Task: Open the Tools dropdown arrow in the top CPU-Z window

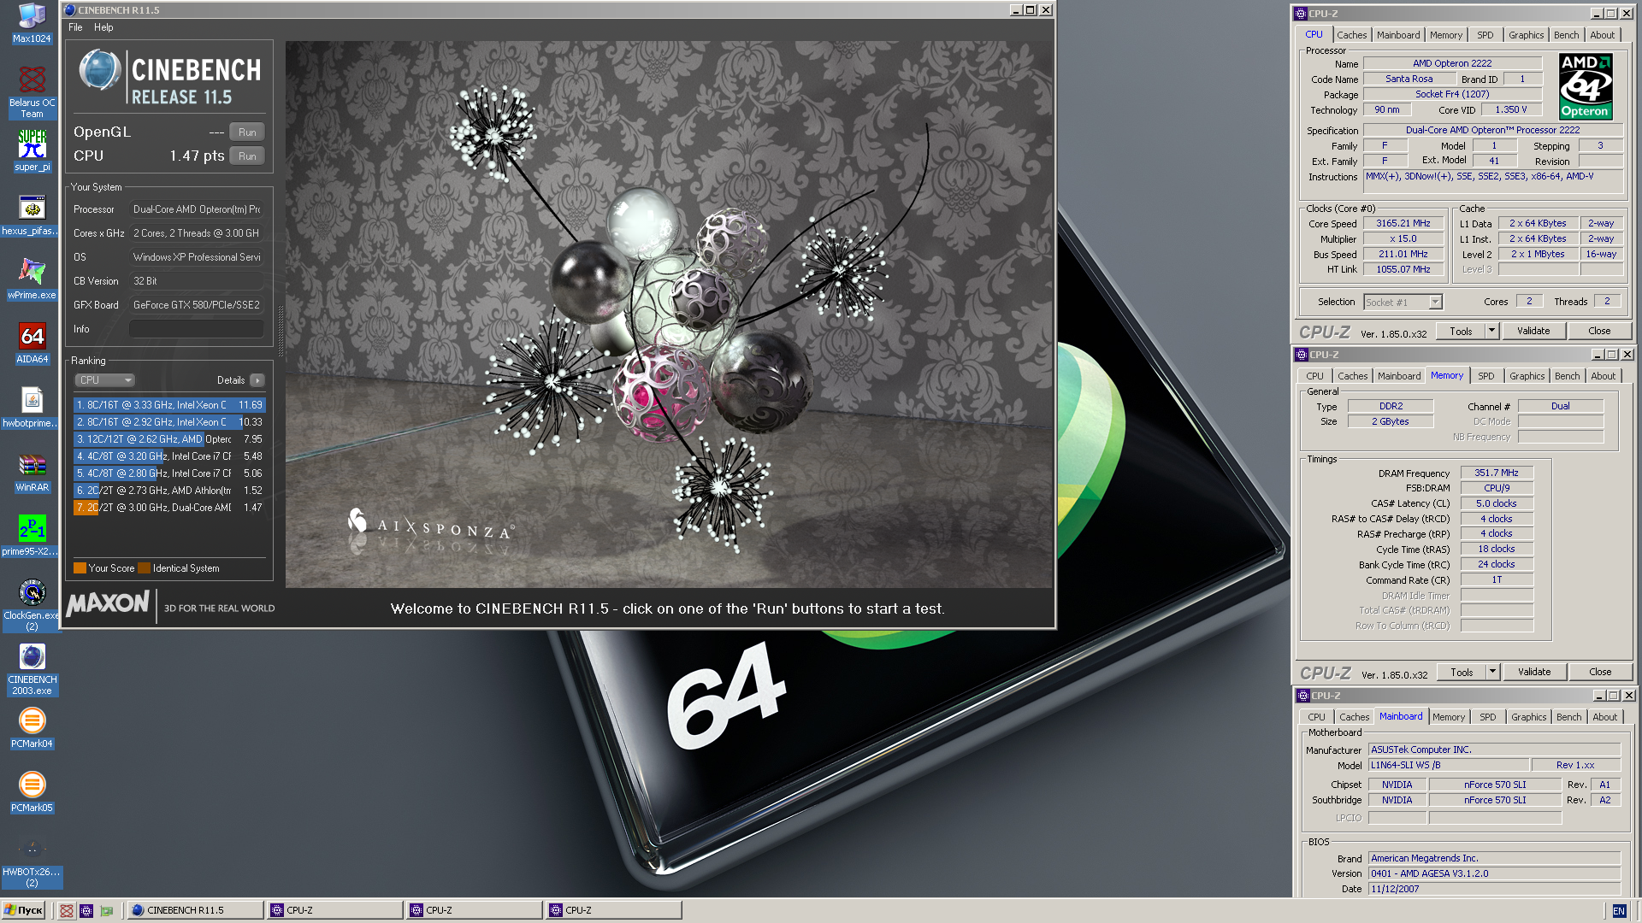Action: point(1491,331)
